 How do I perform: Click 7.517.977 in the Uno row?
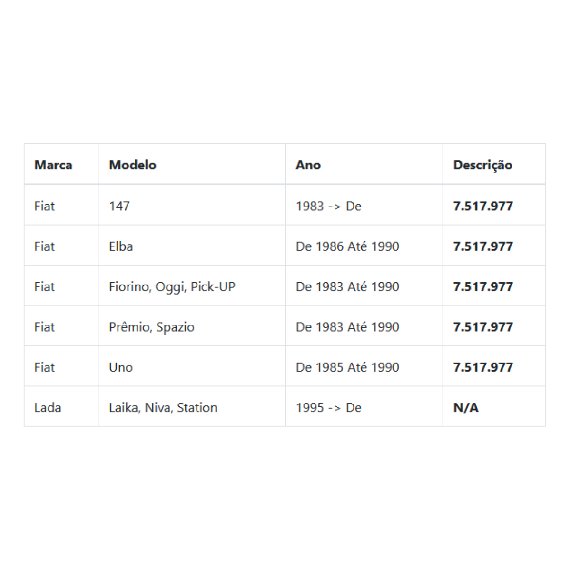(483, 367)
